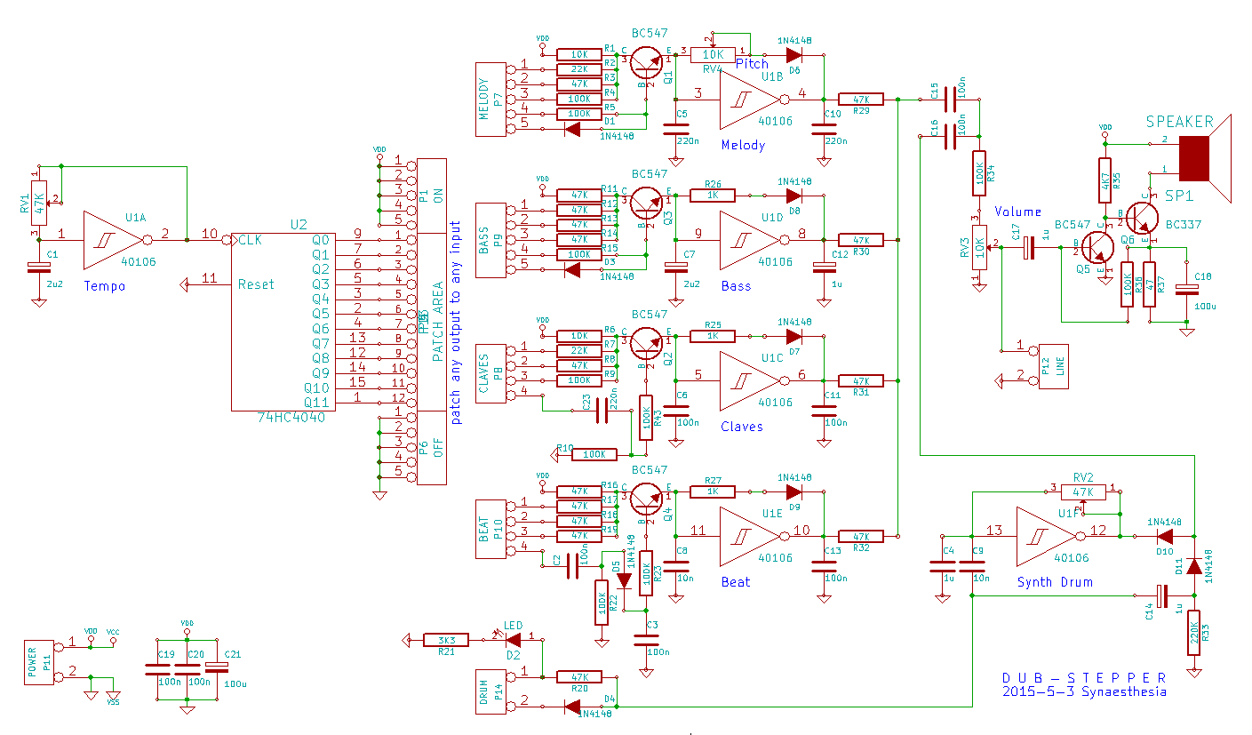The height and width of the screenshot is (735, 1252).
Task: Select the MELODY P7 connector block
Action: (489, 100)
